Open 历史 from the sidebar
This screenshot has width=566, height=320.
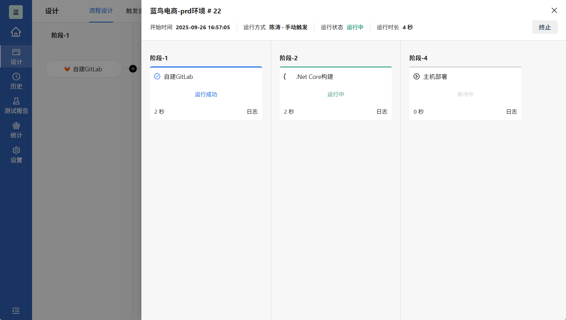point(16,81)
